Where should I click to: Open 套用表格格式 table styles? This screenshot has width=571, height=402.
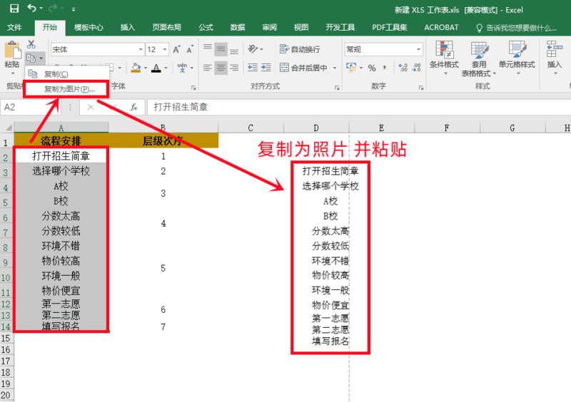pos(479,58)
